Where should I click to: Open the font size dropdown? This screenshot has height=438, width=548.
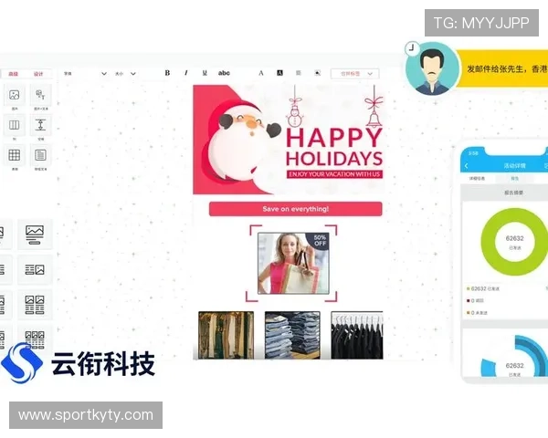point(125,74)
